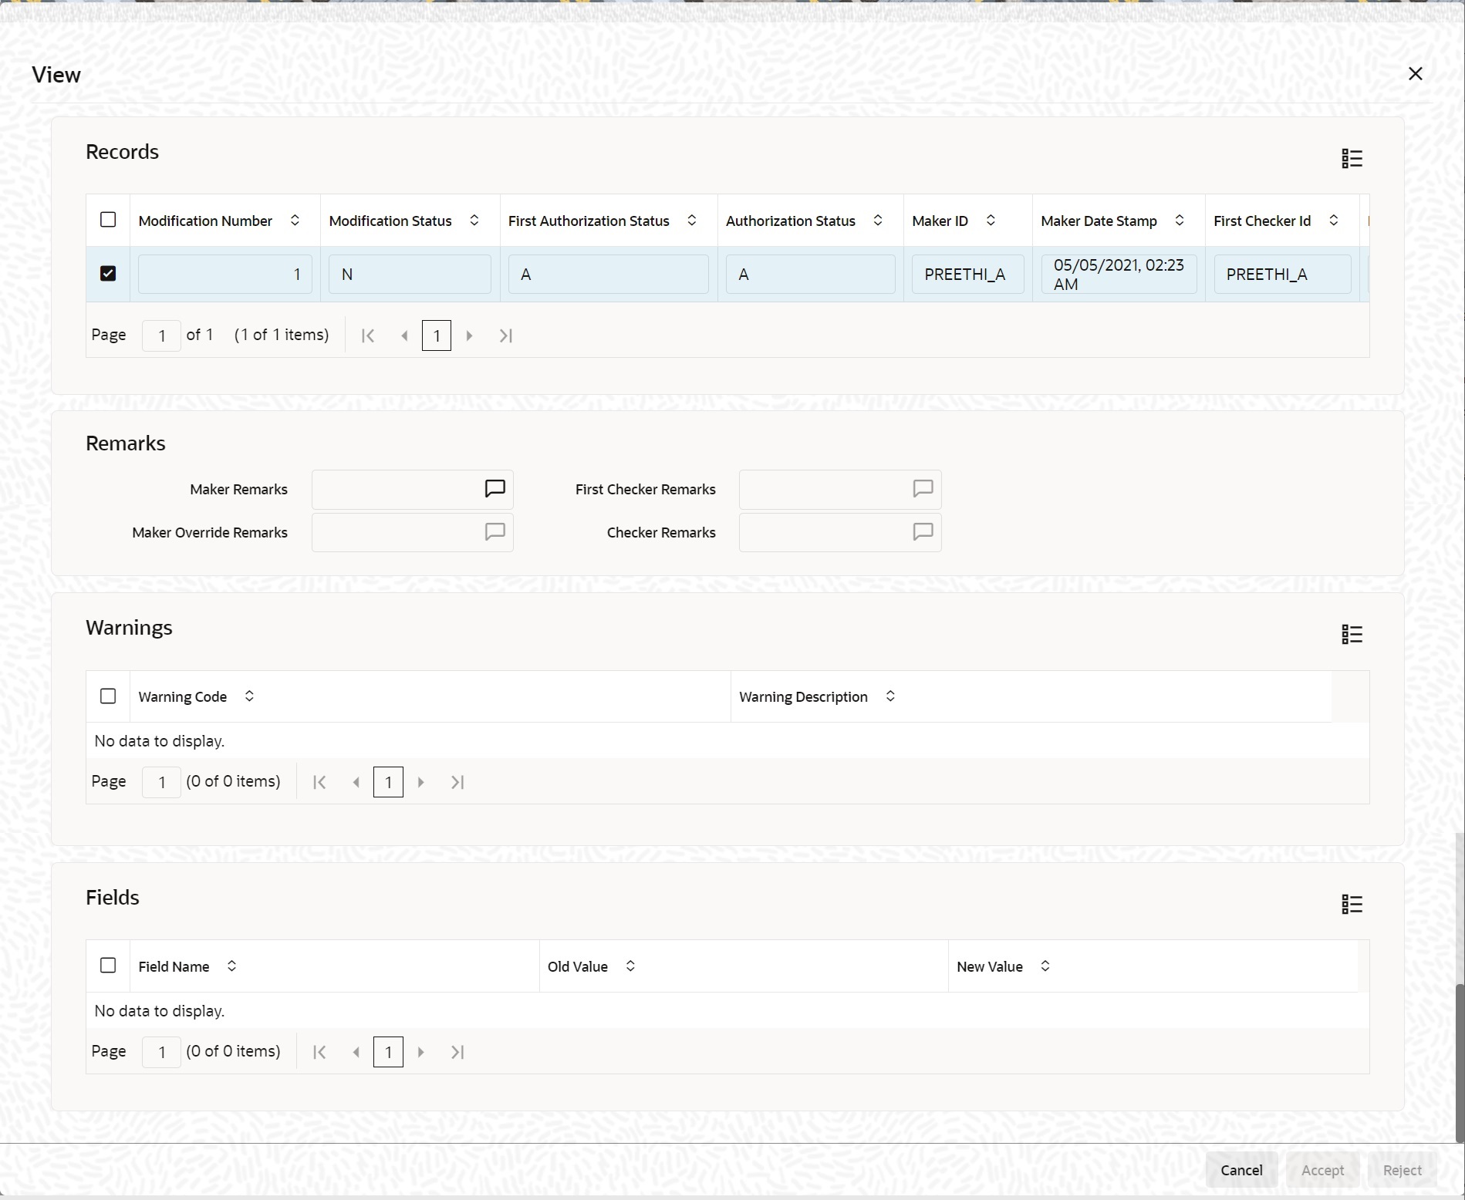Go to next page in Fields pagination

pos(420,1051)
